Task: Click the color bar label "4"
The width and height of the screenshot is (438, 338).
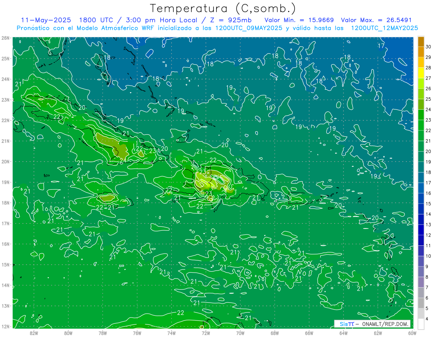Action: [427, 319]
